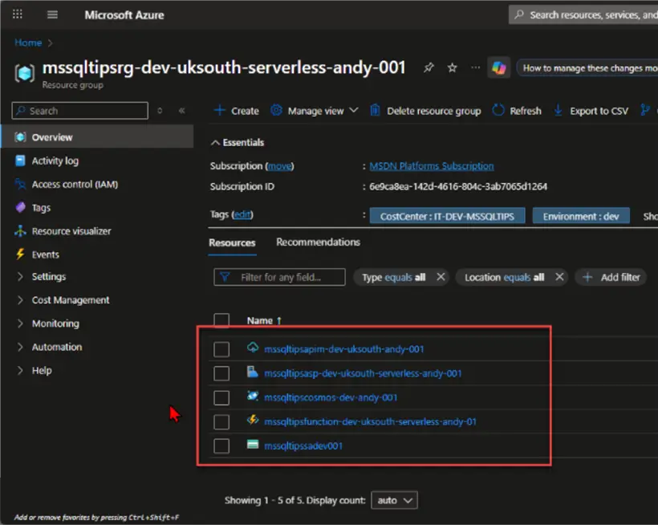Open the Azure apps grid launcher icon
Image resolution: width=658 pixels, height=525 pixels.
click(17, 14)
